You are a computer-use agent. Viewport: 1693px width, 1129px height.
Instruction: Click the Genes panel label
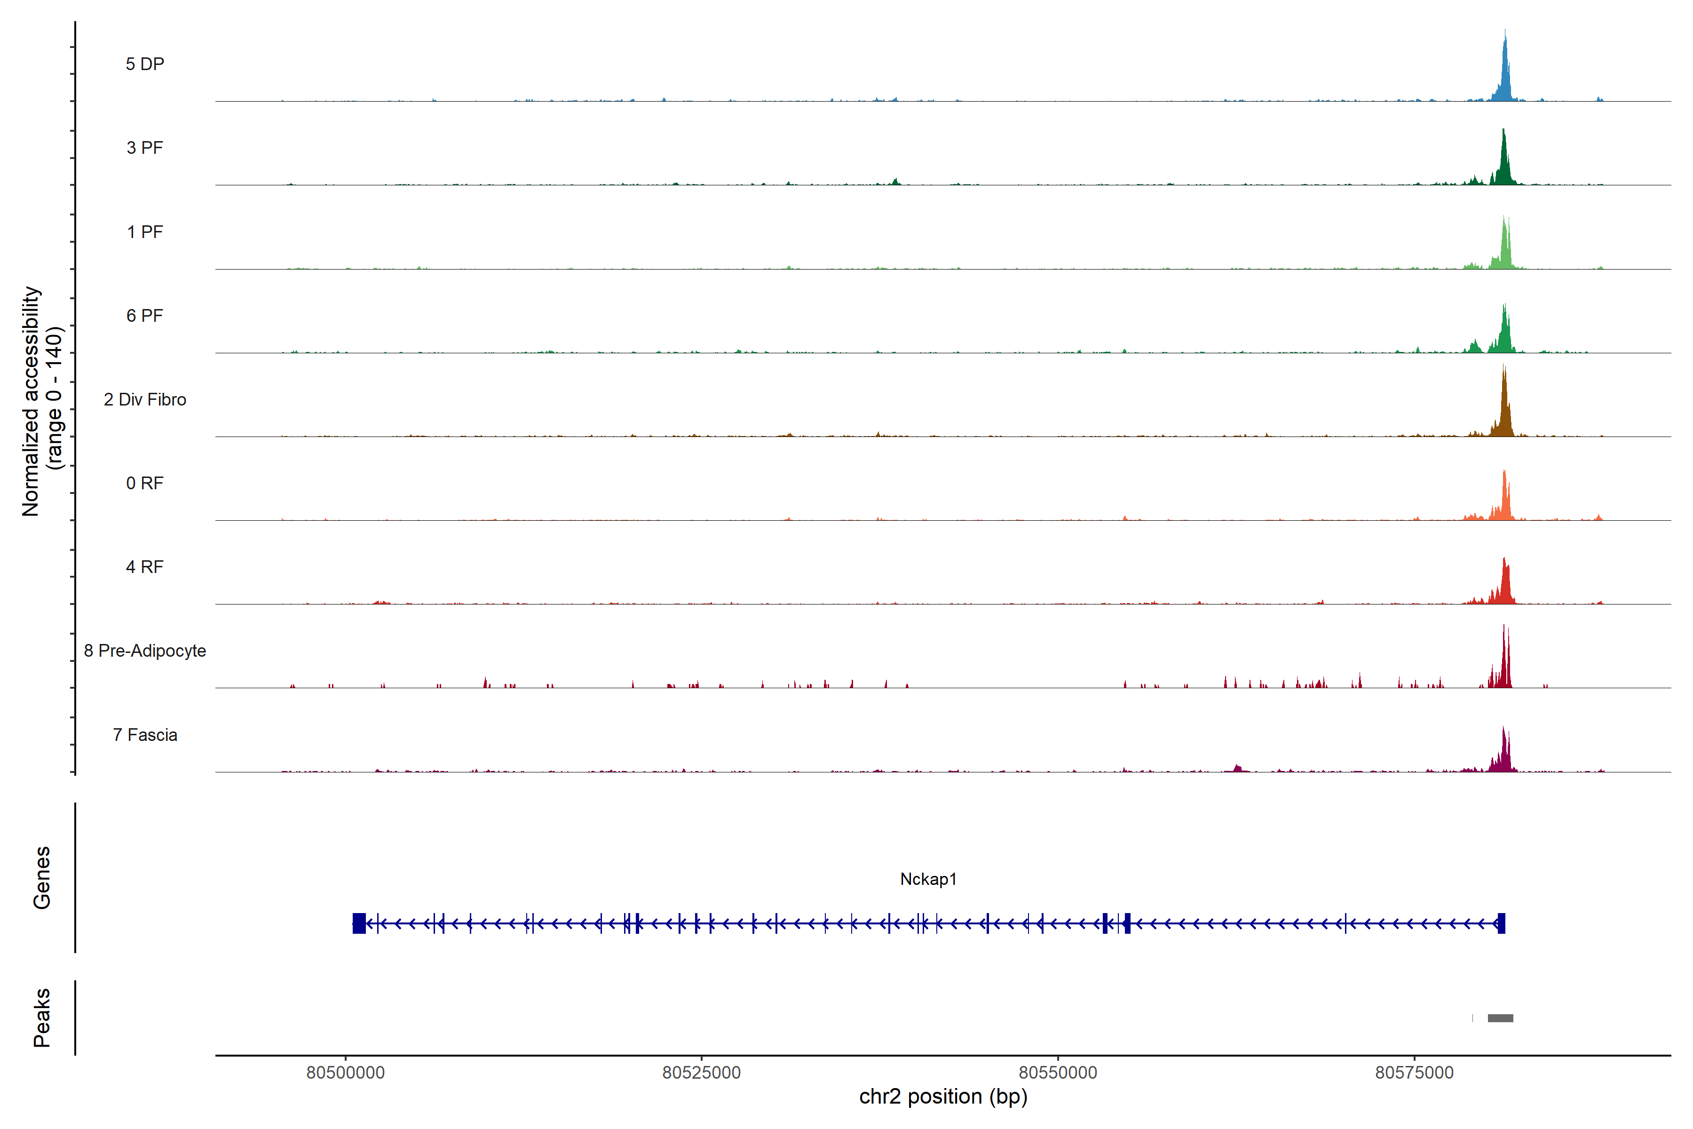[x=42, y=878]
